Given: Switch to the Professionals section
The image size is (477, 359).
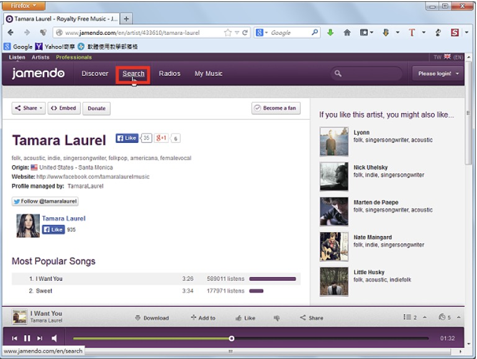Looking at the screenshot, I should [x=74, y=57].
